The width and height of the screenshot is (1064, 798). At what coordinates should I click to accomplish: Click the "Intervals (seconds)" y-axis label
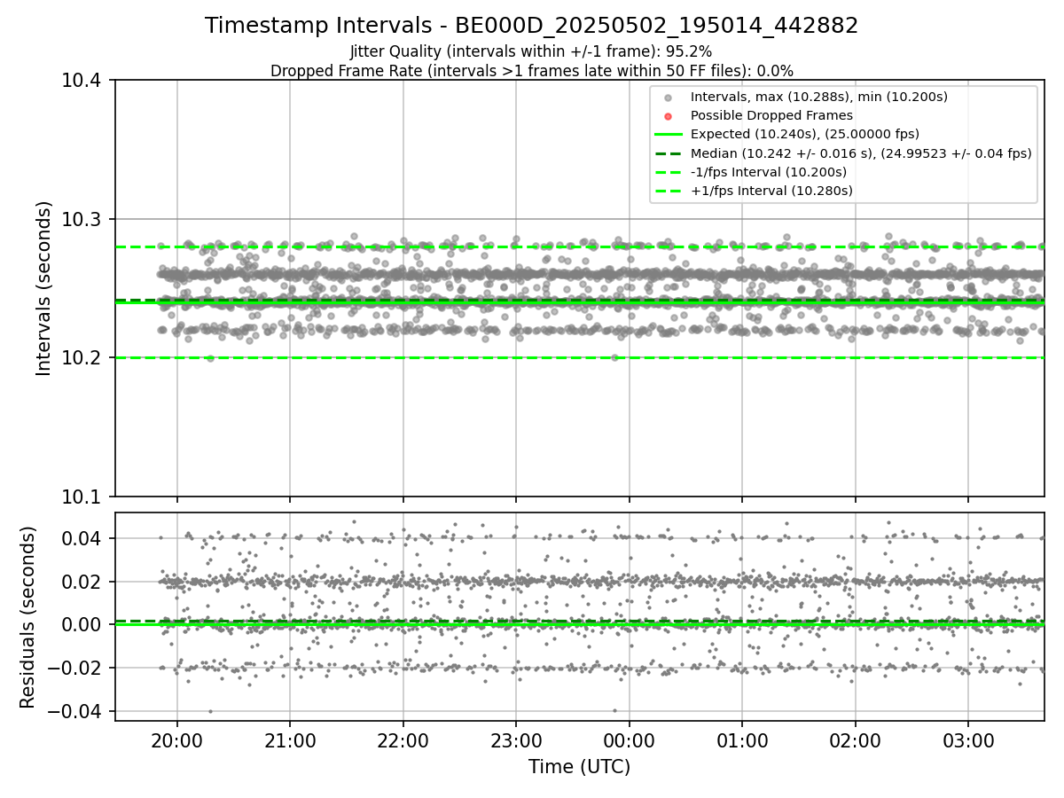pos(44,288)
